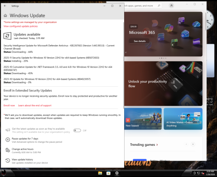Click the Home icon beside Windows Update
The height and width of the screenshot is (177, 217).
click(x=5, y=16)
